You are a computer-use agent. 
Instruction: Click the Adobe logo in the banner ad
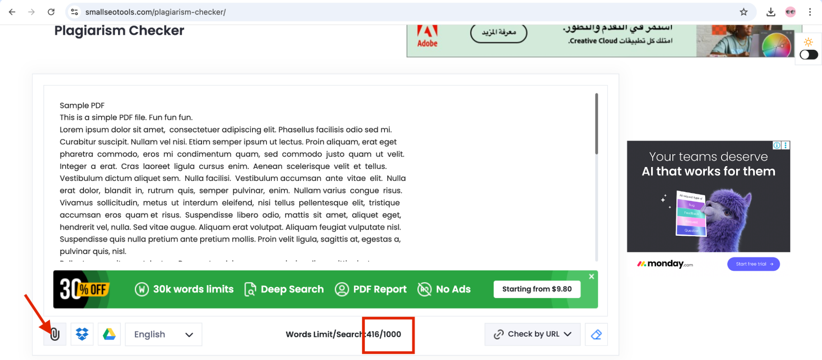427,36
